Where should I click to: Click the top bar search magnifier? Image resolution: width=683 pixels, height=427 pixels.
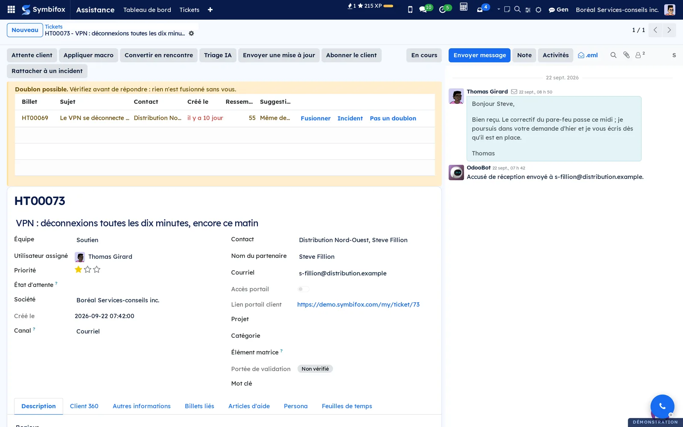[x=517, y=9]
